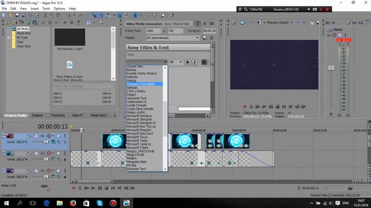
Task: Open the screen recorder overlay dropdown arrow
Action: [308, 9]
